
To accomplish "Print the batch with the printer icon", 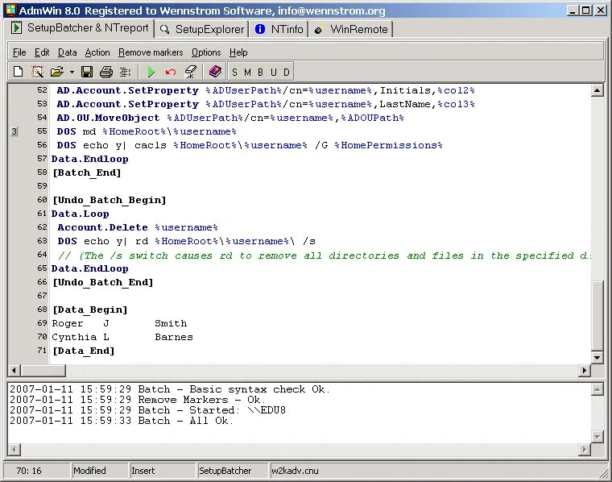I will point(106,72).
